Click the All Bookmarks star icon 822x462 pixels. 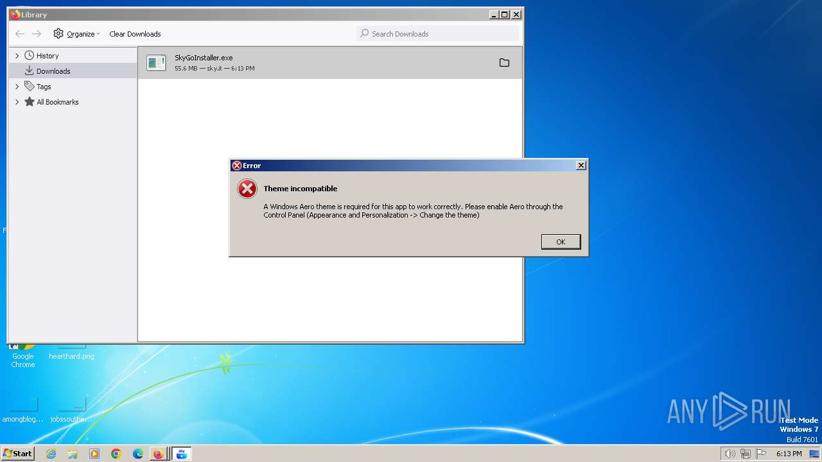(x=29, y=101)
